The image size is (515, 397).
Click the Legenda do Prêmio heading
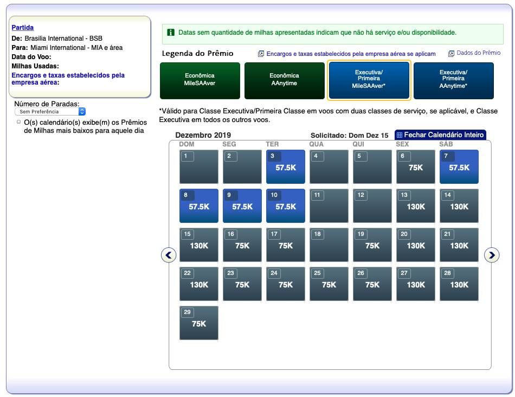198,53
